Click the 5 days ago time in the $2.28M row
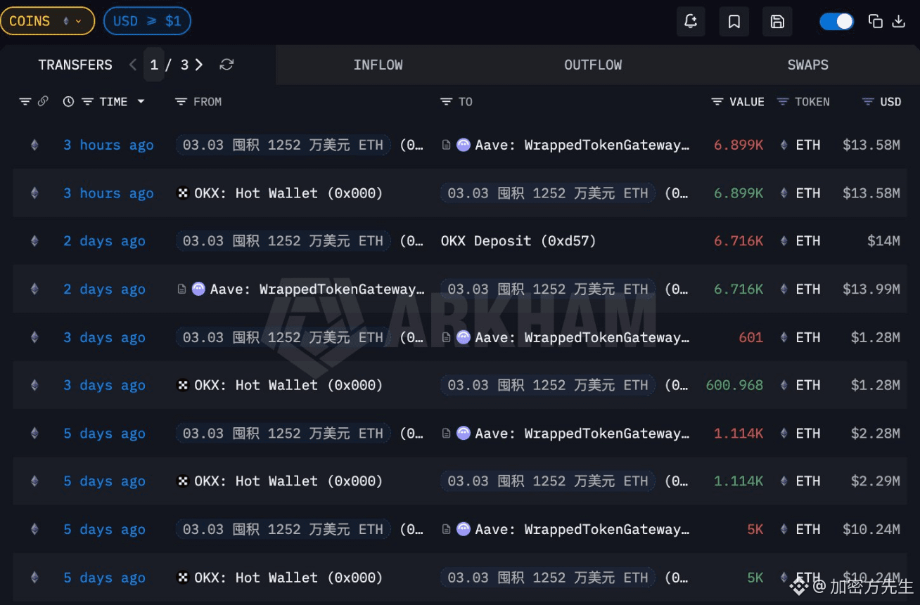The width and height of the screenshot is (920, 605). (x=104, y=434)
